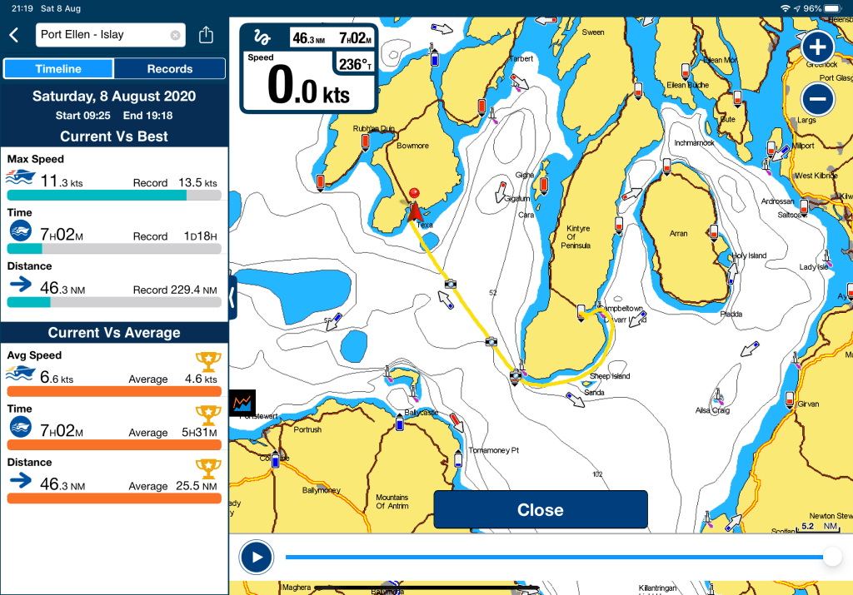Tap the 236° heading readout

(x=355, y=64)
